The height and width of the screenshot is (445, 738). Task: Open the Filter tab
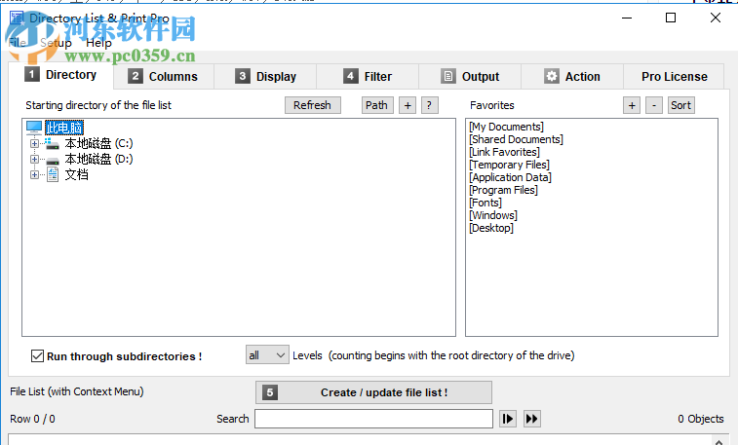[368, 77]
